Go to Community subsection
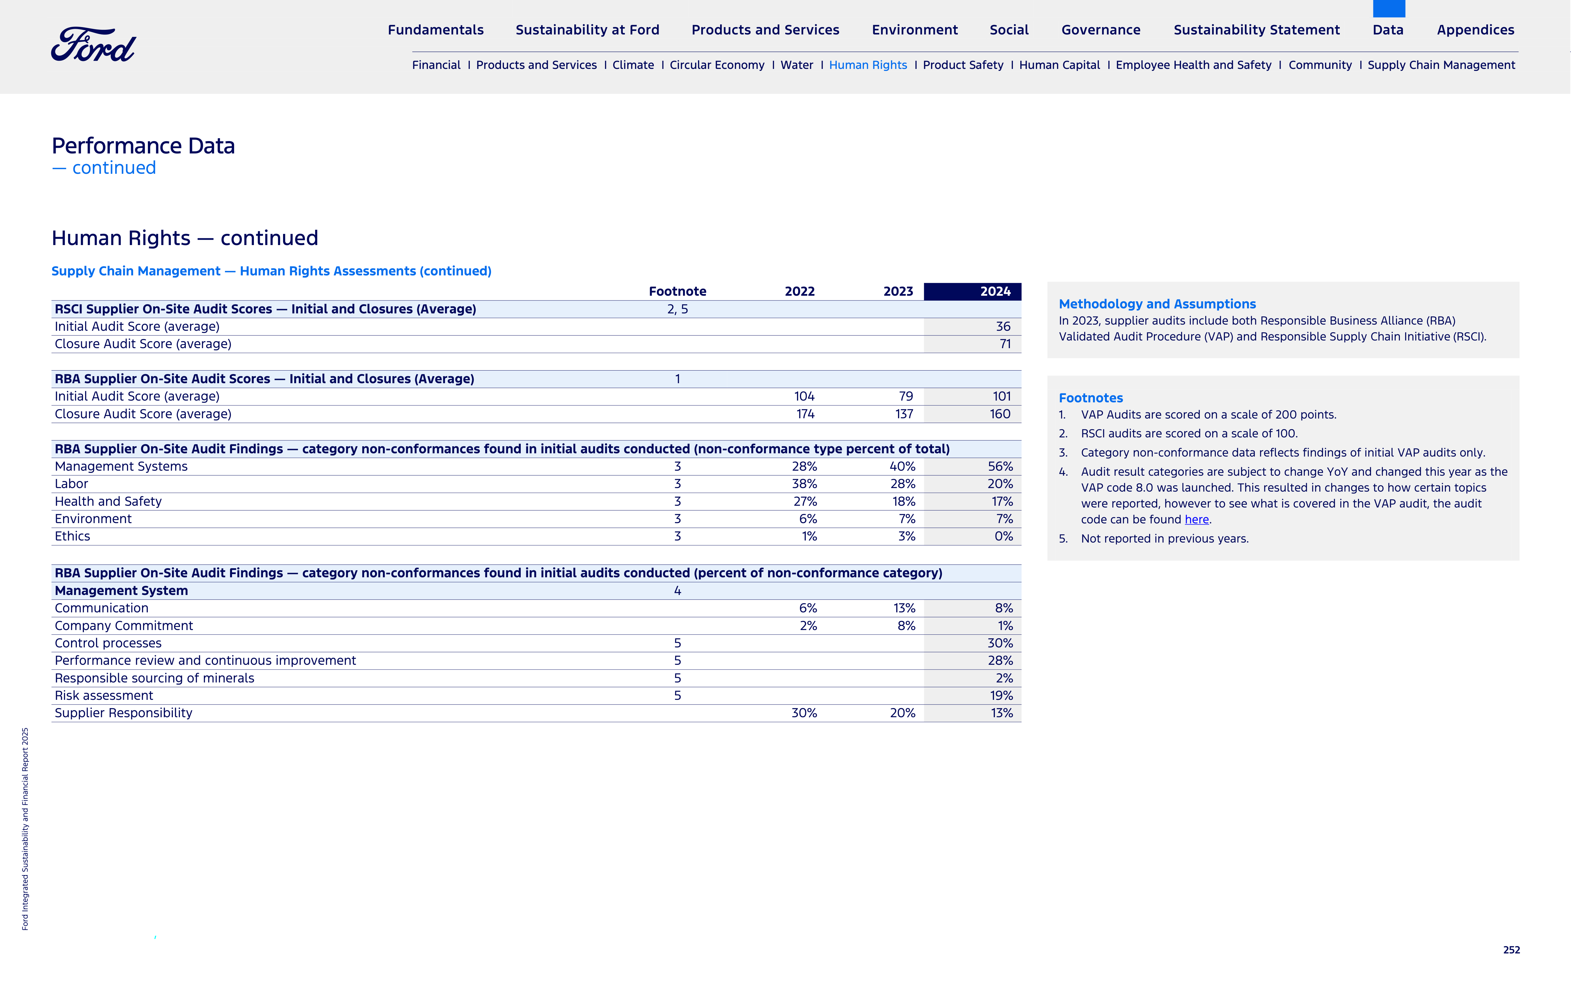This screenshot has width=1571, height=982. point(1320,65)
